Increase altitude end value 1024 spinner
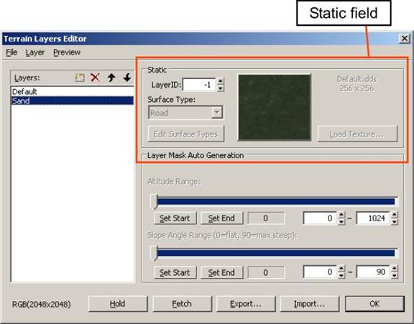Viewport: 414px width, 324px height. point(394,215)
